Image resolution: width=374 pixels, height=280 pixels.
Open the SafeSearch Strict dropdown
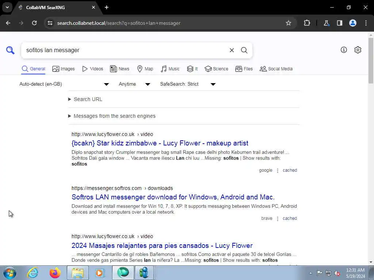(188, 84)
